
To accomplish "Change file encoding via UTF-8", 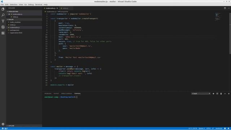I will (x=208, y=129).
